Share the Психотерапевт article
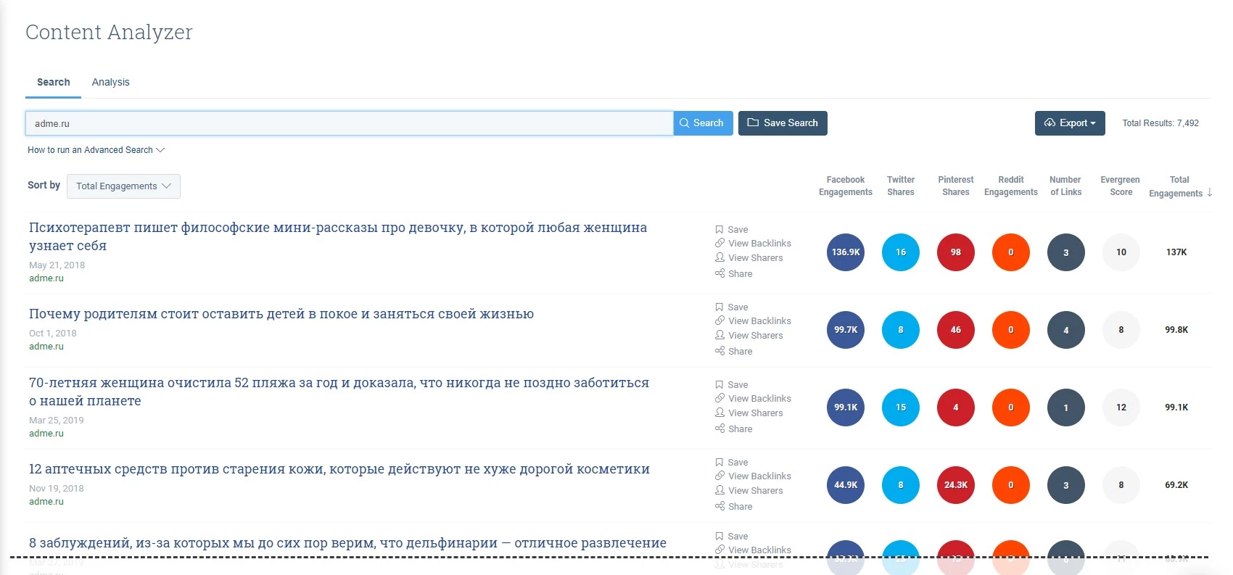This screenshot has width=1233, height=575. coord(733,273)
